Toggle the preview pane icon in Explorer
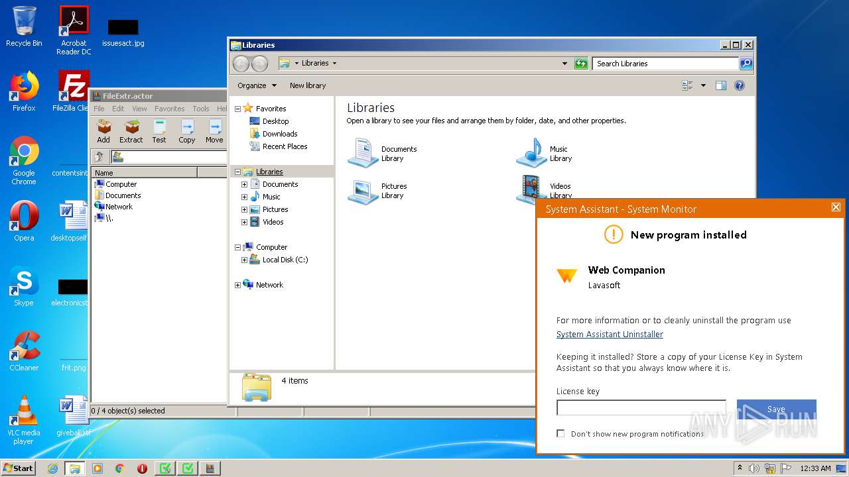Viewport: 849px width, 477px height. 721,85
